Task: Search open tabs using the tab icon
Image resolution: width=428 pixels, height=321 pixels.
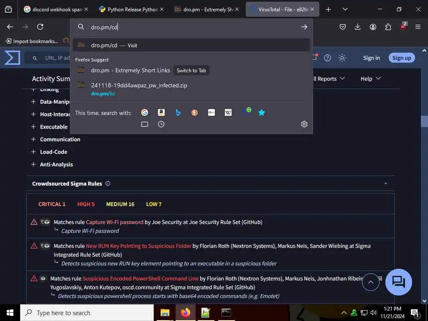Action: pyautogui.click(x=144, y=124)
